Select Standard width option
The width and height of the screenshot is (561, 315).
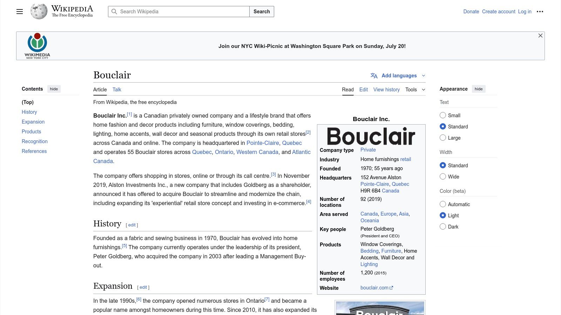(443, 165)
